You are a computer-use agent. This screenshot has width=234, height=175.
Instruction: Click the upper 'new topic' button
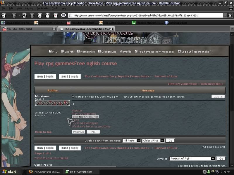[x=45, y=76]
